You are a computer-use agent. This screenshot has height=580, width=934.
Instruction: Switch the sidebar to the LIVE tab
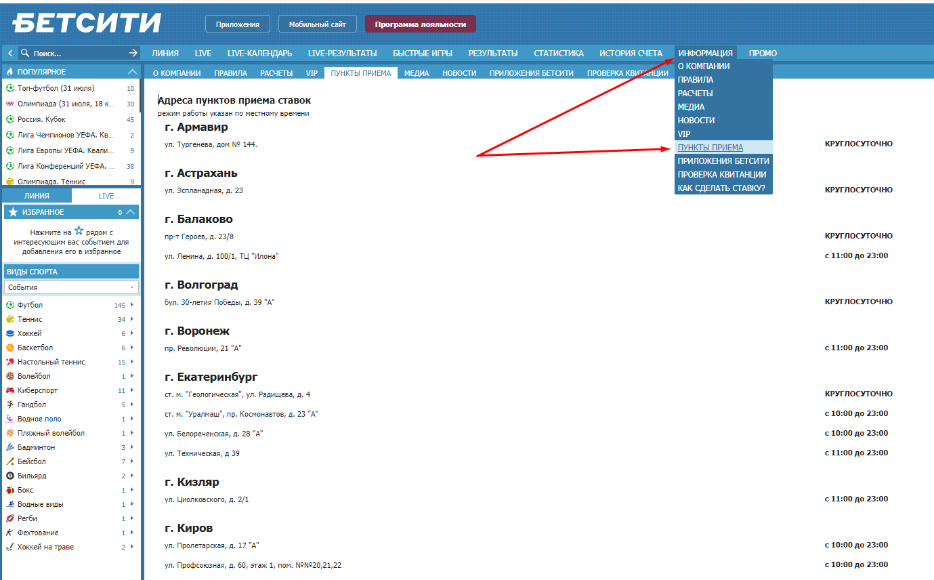pos(106,196)
